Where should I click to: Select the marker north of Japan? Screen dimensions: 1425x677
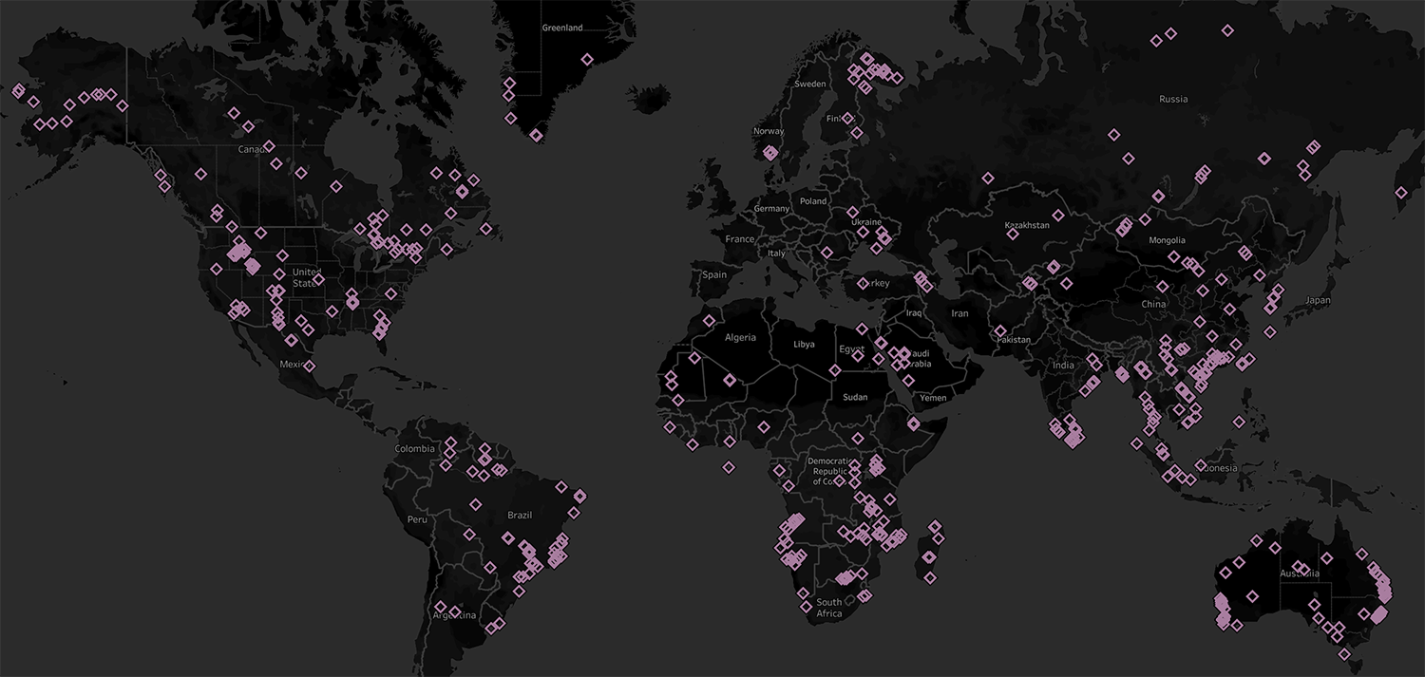point(1400,193)
